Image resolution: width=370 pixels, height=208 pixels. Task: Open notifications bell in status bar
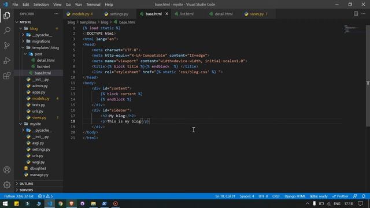pos(364,196)
